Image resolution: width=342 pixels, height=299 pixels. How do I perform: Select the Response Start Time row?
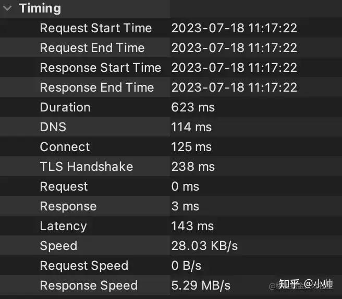[100, 68]
